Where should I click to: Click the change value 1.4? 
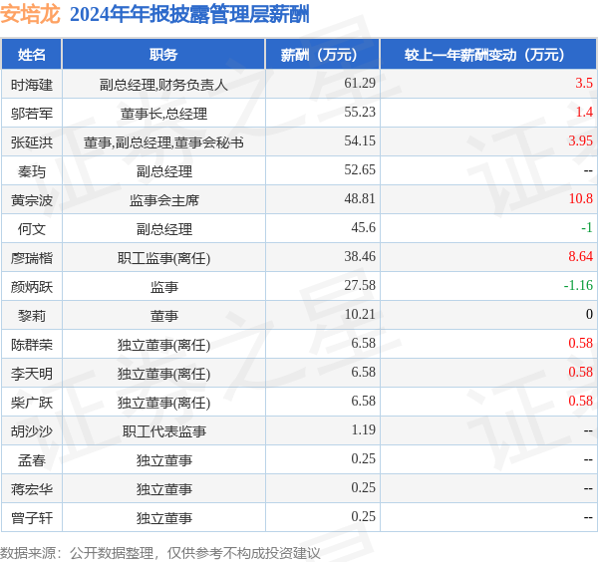pyautogui.click(x=584, y=112)
